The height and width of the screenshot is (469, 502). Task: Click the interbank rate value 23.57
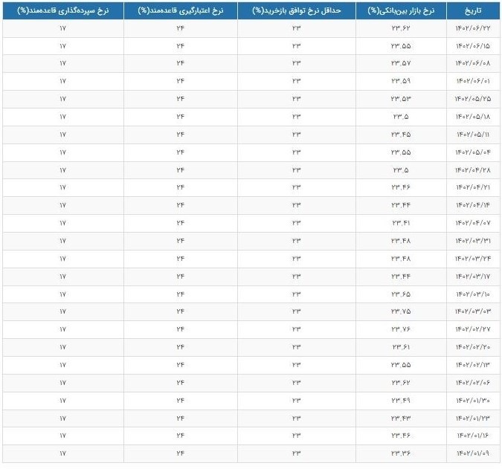click(401, 64)
